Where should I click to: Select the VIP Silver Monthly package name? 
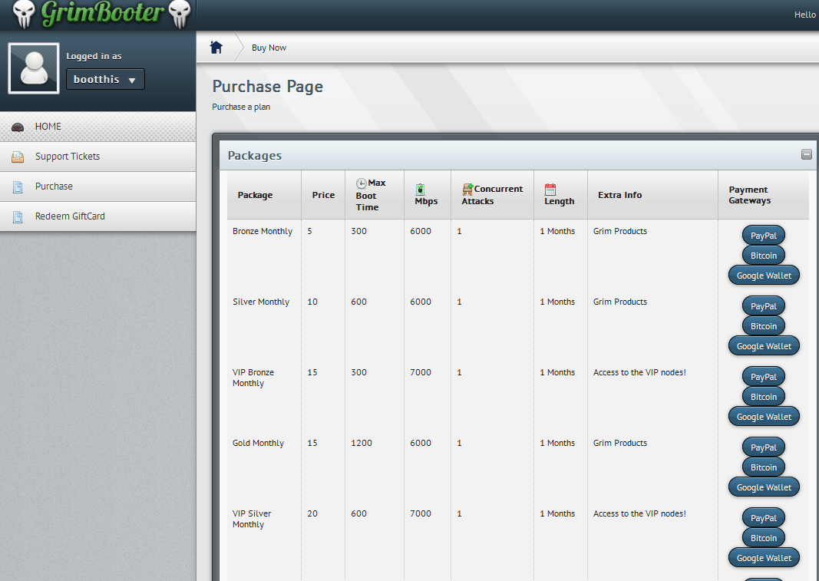pyautogui.click(x=252, y=519)
